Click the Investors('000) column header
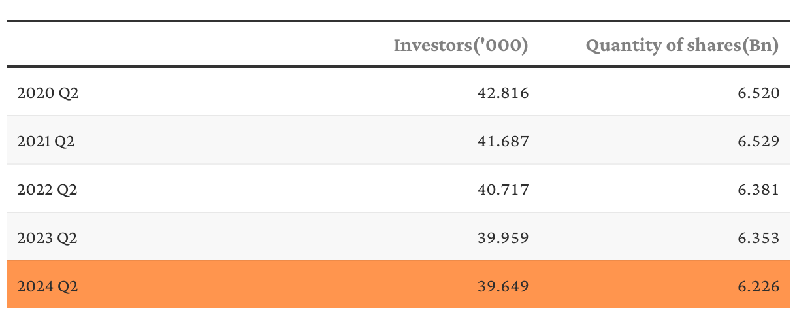The height and width of the screenshot is (315, 797). [x=461, y=46]
